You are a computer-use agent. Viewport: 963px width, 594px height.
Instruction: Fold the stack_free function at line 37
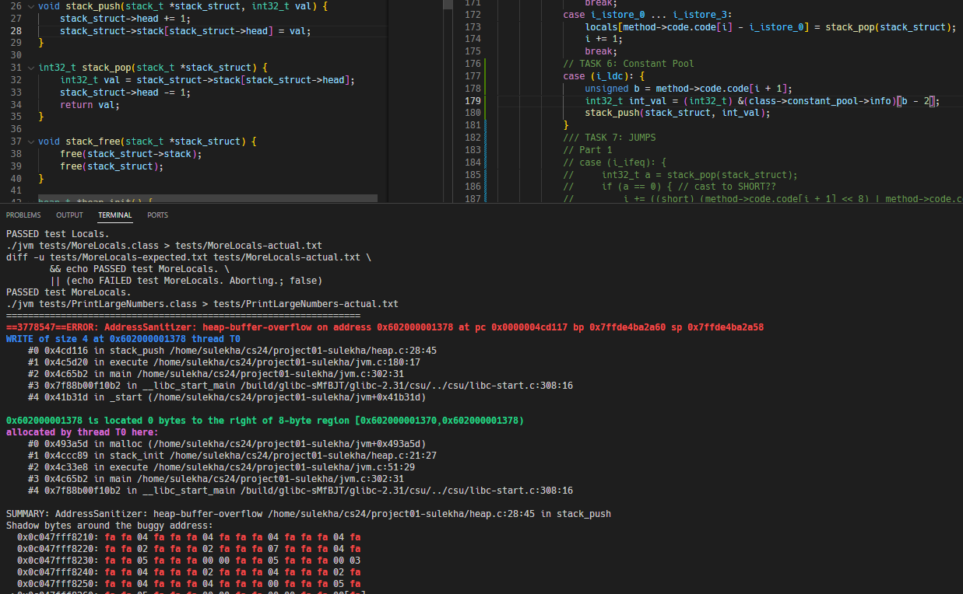(x=30, y=142)
